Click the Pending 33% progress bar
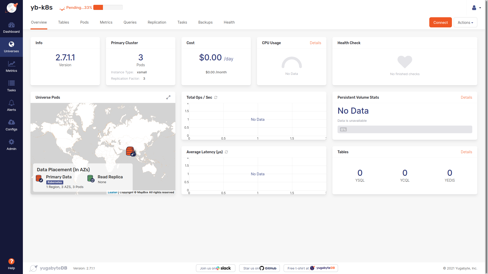The width and height of the screenshot is (488, 274). (x=108, y=8)
